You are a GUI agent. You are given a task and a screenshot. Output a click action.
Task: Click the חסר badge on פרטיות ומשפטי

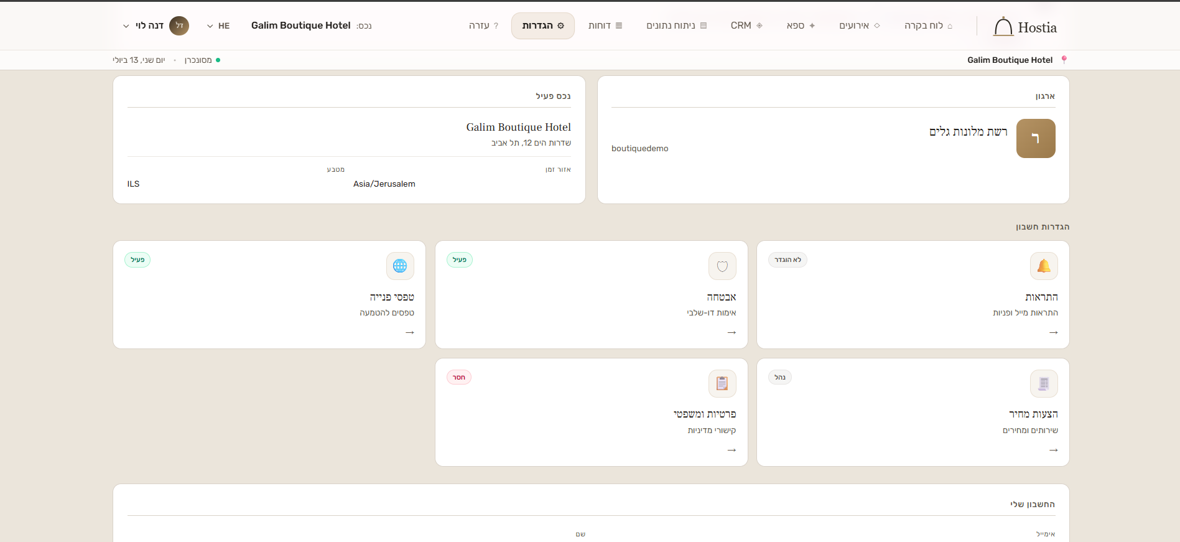(x=459, y=377)
